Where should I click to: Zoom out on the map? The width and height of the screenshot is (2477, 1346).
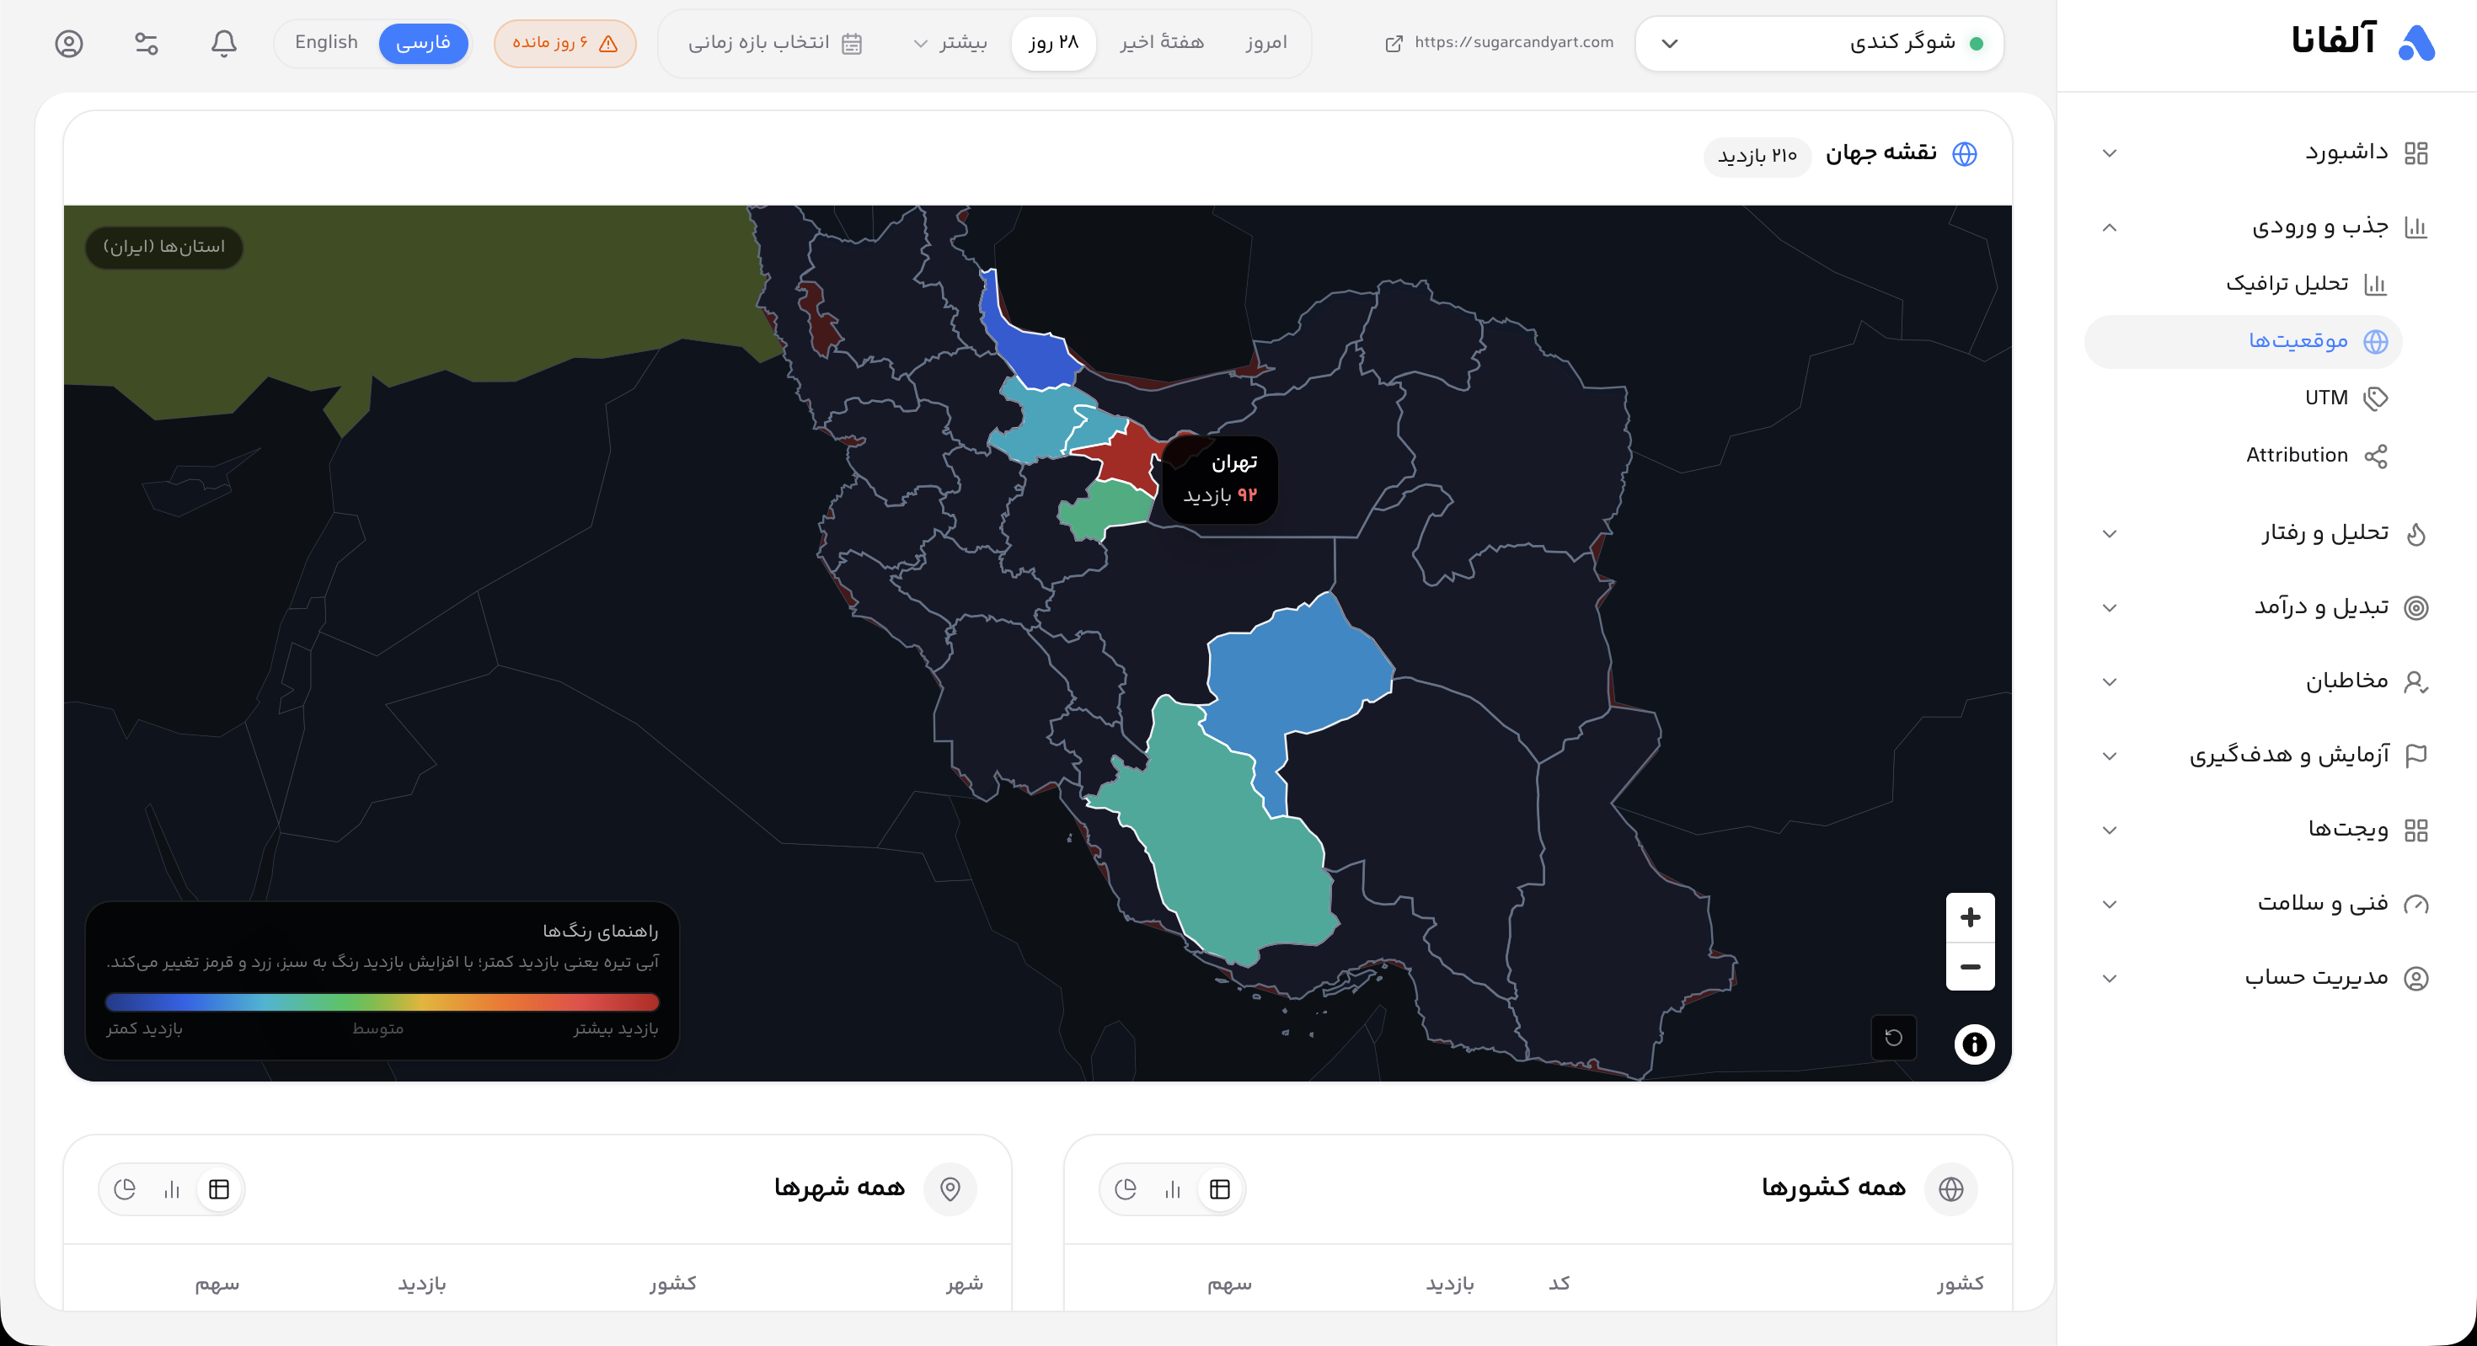point(1971,966)
